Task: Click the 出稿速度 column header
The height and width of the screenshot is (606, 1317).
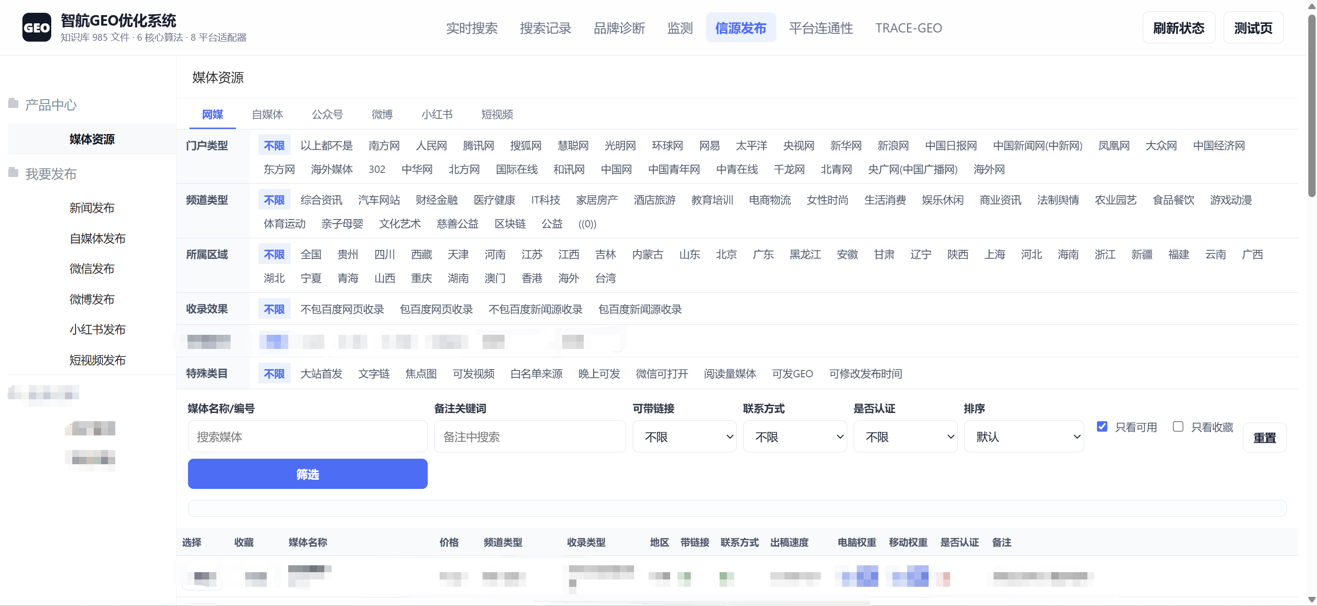Action: point(789,542)
